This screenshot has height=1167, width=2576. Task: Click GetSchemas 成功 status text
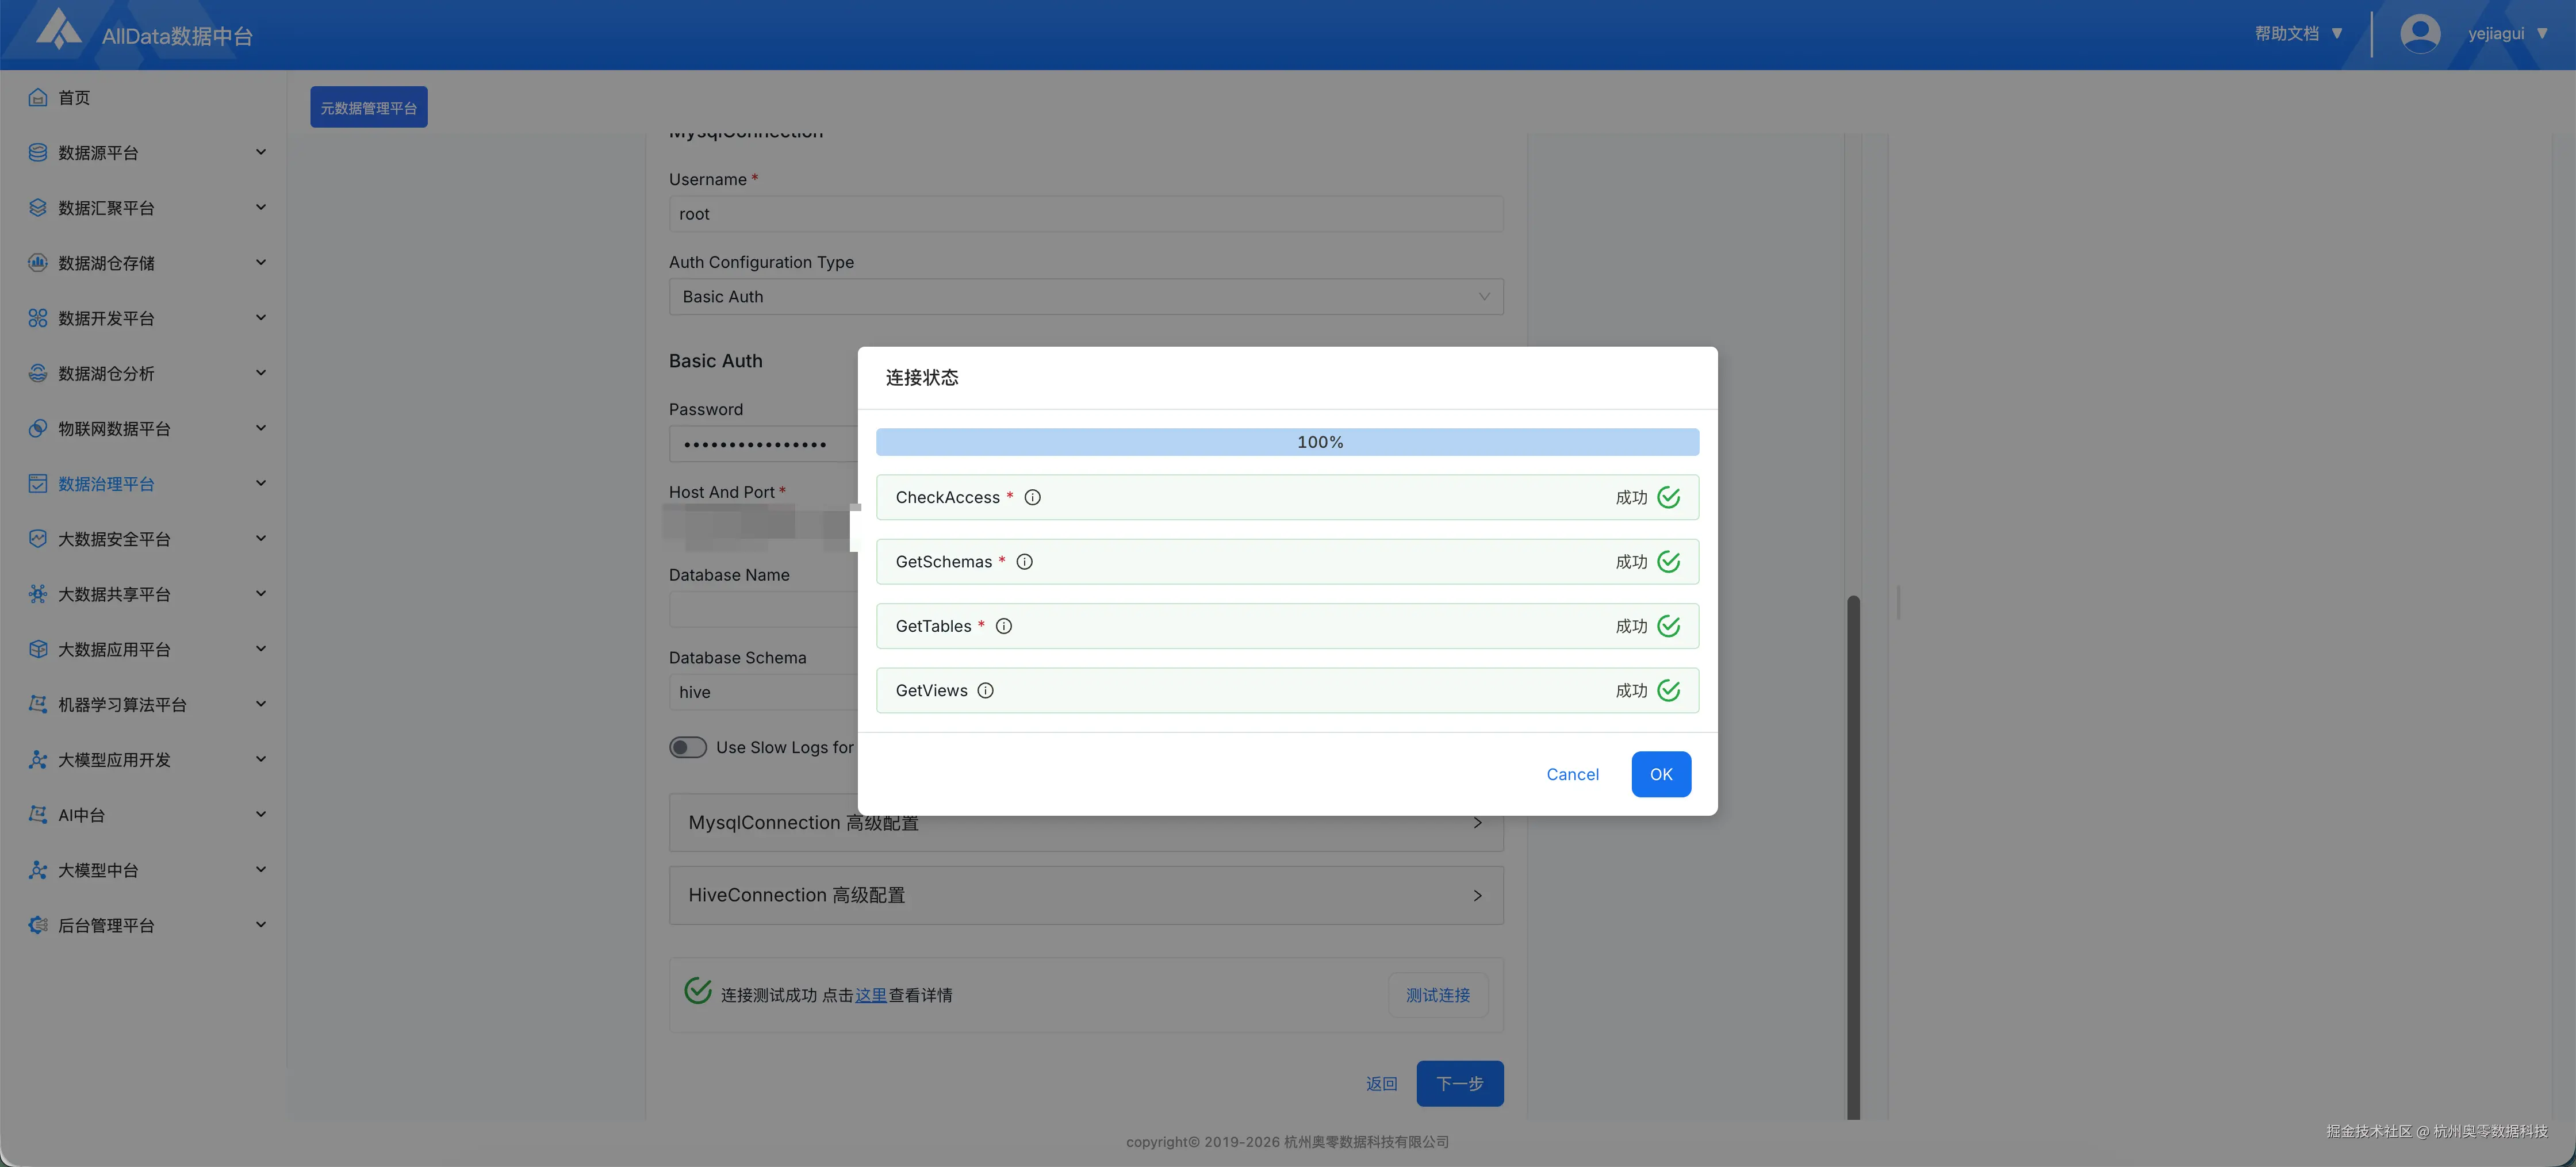coord(1631,562)
